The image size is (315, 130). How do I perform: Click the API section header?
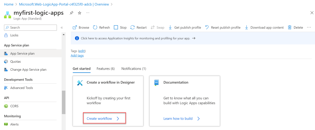coord(6,98)
